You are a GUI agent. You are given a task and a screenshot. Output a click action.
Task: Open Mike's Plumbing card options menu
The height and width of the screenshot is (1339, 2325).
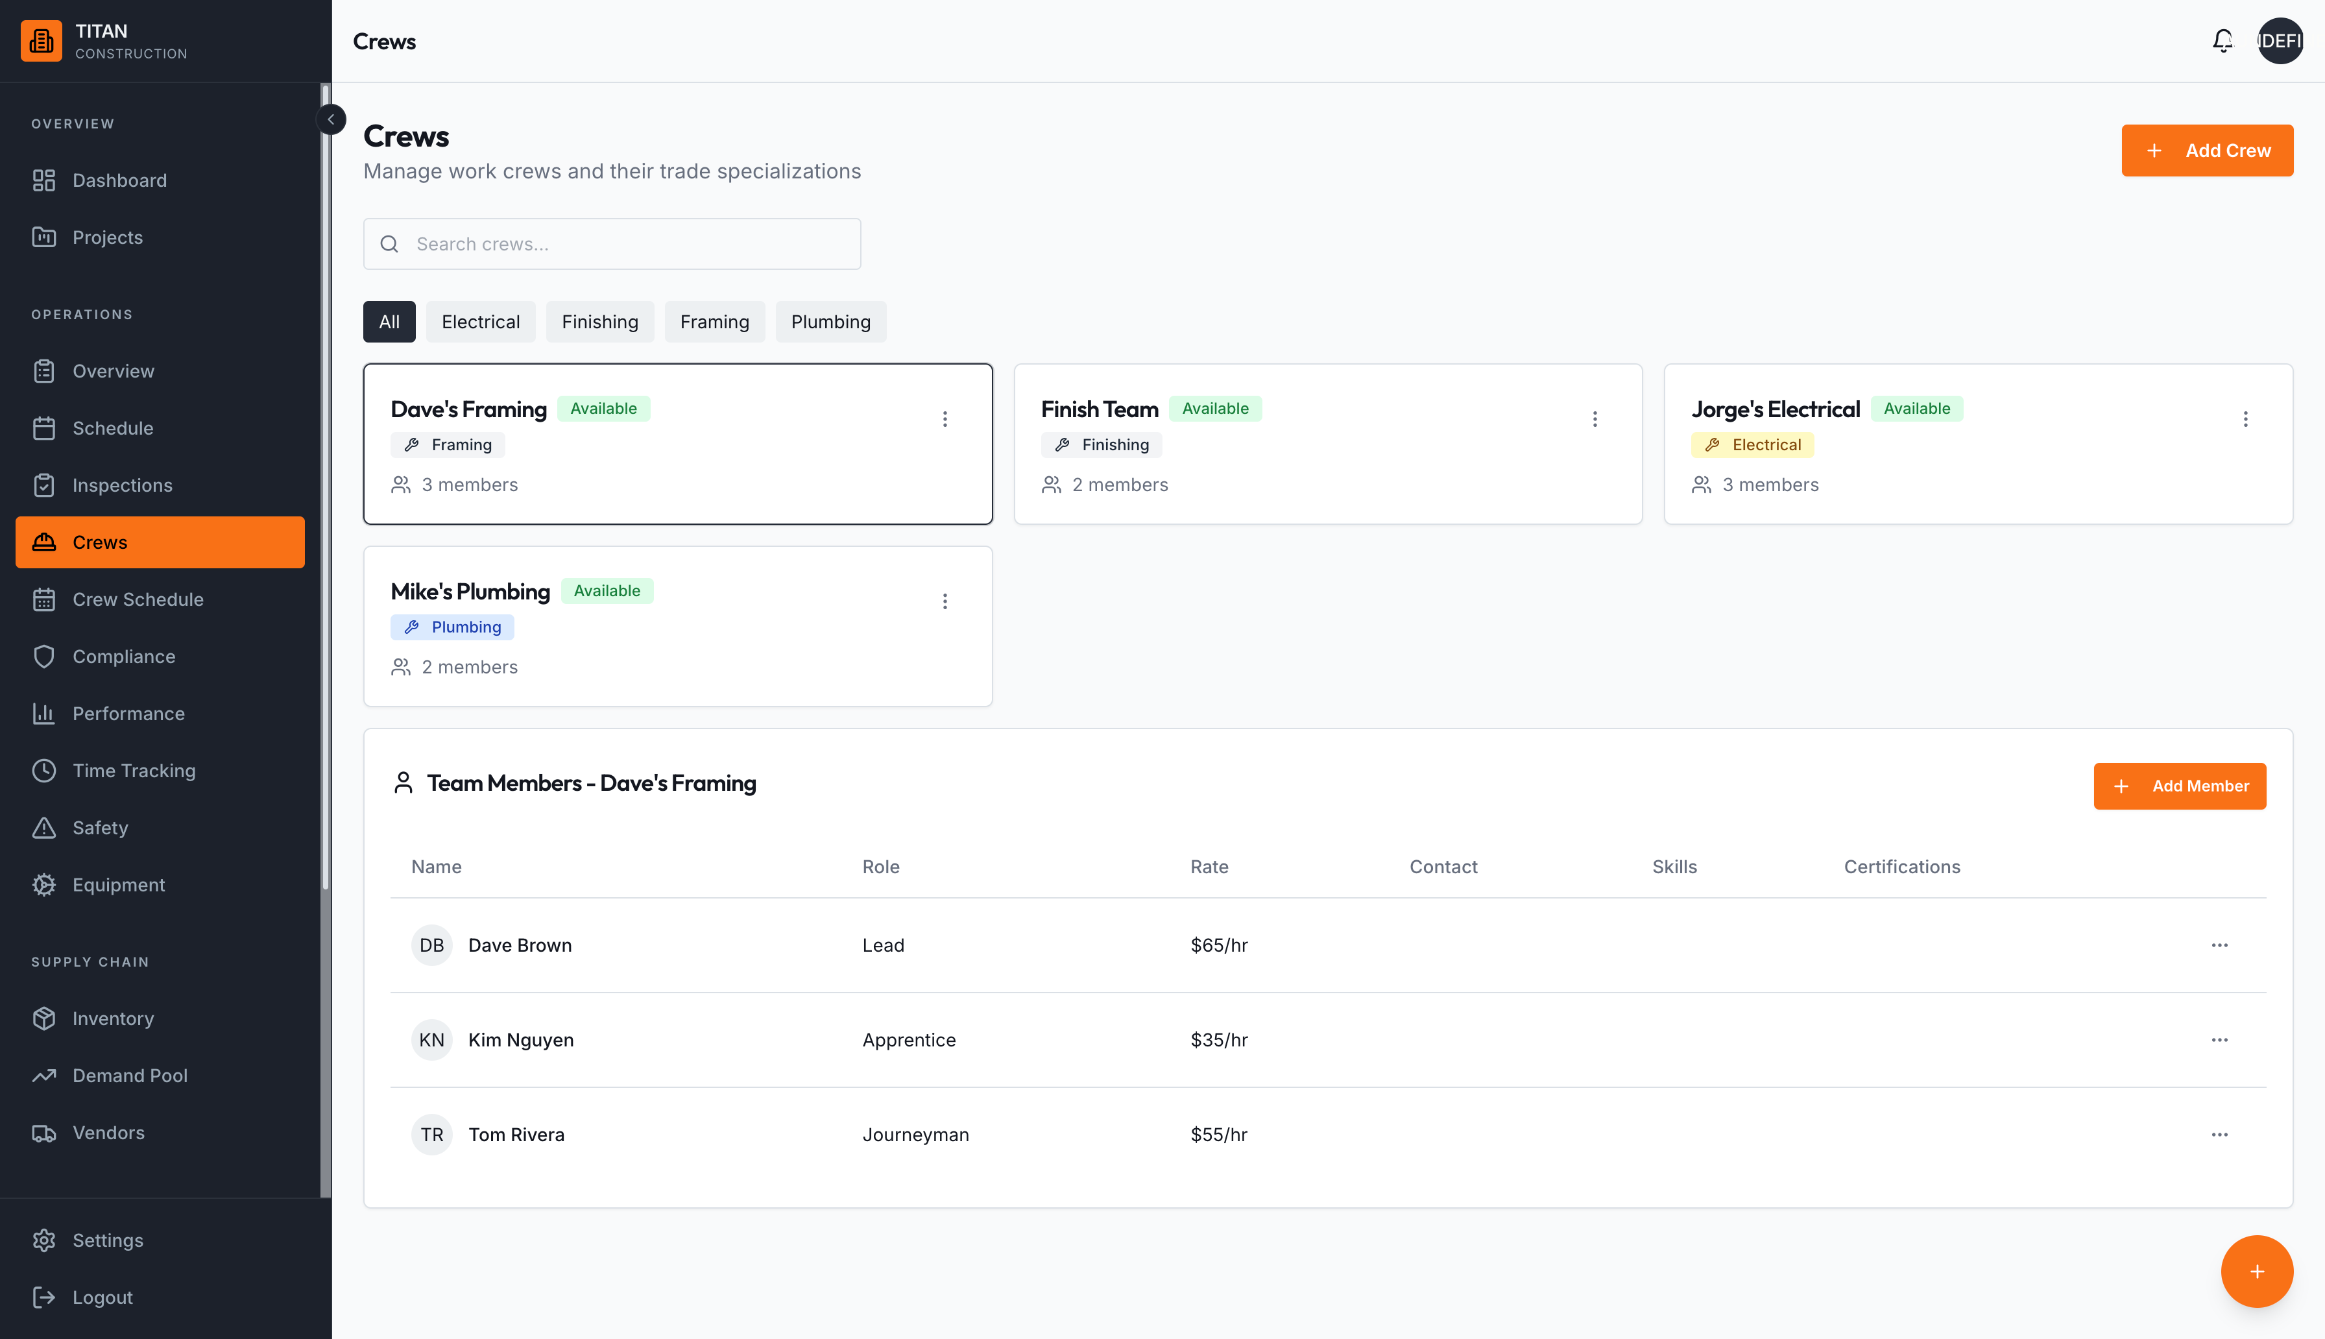pos(944,601)
